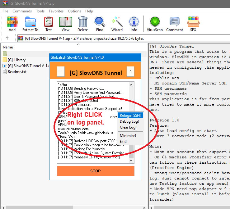Launch the Wizard wand icon
Screen dimensions: 230x209
tap(117, 22)
